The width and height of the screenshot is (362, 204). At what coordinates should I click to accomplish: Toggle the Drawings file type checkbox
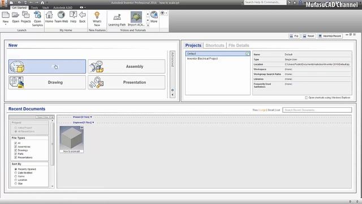click(x=15, y=150)
